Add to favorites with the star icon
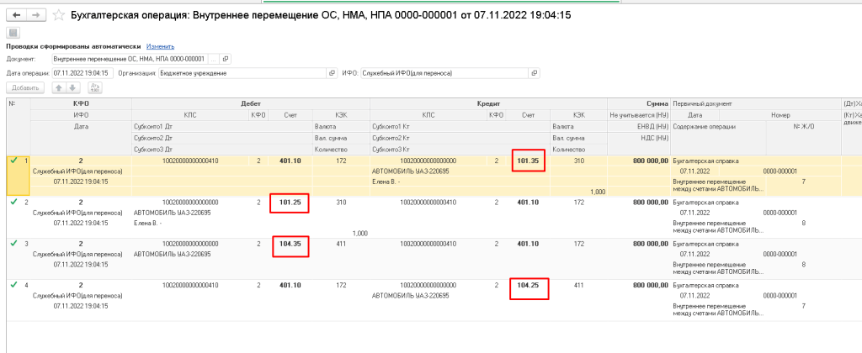Viewport: 862px width, 353px height. (x=58, y=15)
